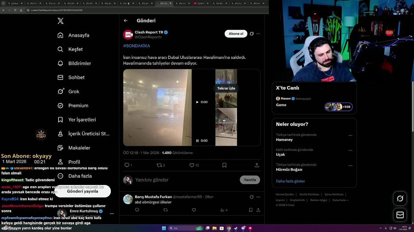Share Barış Mustafa Furkan's comment

258,210
